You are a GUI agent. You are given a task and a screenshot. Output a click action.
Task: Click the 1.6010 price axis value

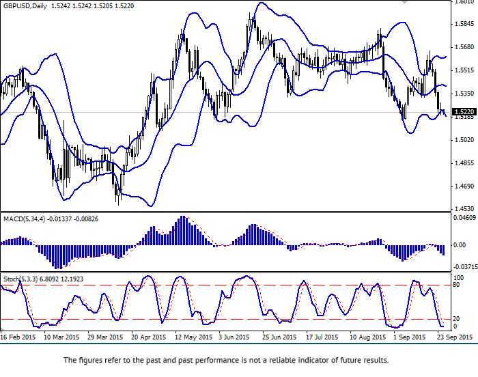464,2
